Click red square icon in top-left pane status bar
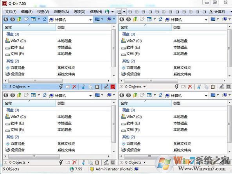 coord(113,87)
